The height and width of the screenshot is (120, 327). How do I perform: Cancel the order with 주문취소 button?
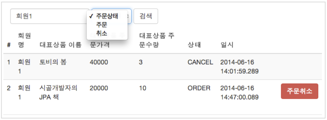click(x=299, y=91)
